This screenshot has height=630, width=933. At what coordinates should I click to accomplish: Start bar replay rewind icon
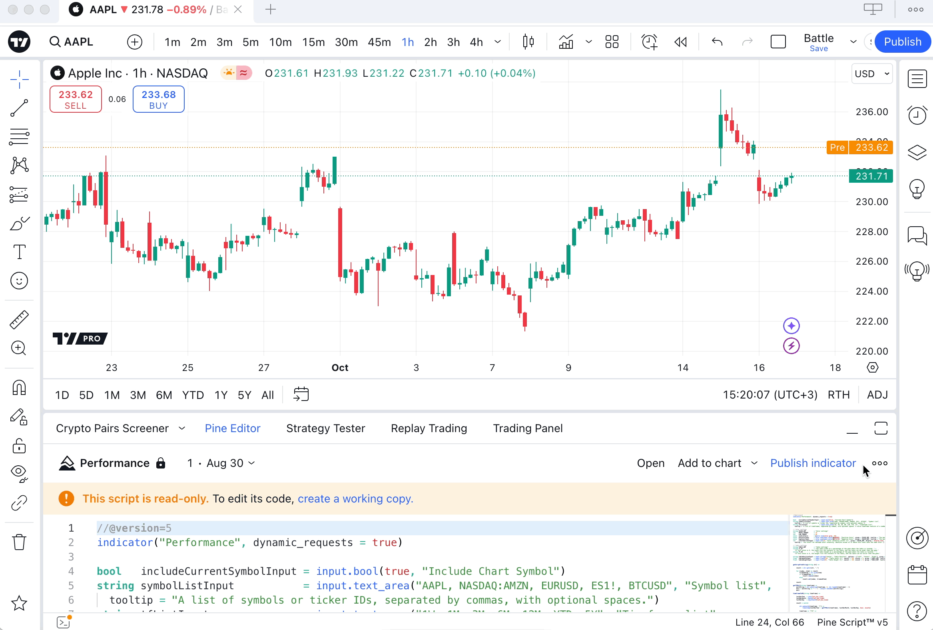coord(680,42)
